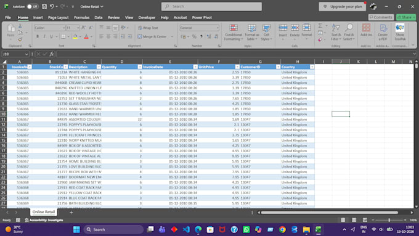Click the Increase Indent icon
The image size is (419, 236).
(130, 36)
